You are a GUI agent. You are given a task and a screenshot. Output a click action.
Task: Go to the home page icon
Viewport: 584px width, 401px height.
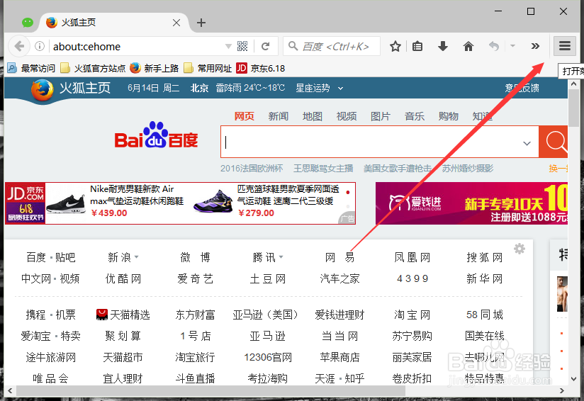point(468,46)
